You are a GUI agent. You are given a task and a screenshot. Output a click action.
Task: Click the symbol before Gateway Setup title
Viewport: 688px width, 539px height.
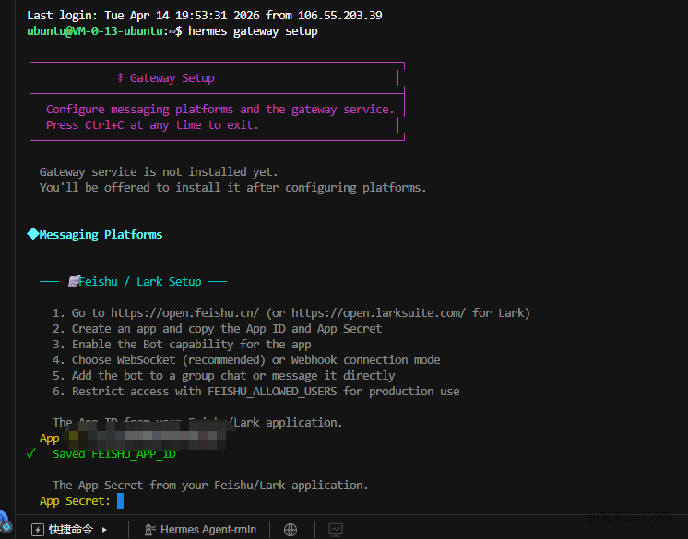pyautogui.click(x=120, y=78)
